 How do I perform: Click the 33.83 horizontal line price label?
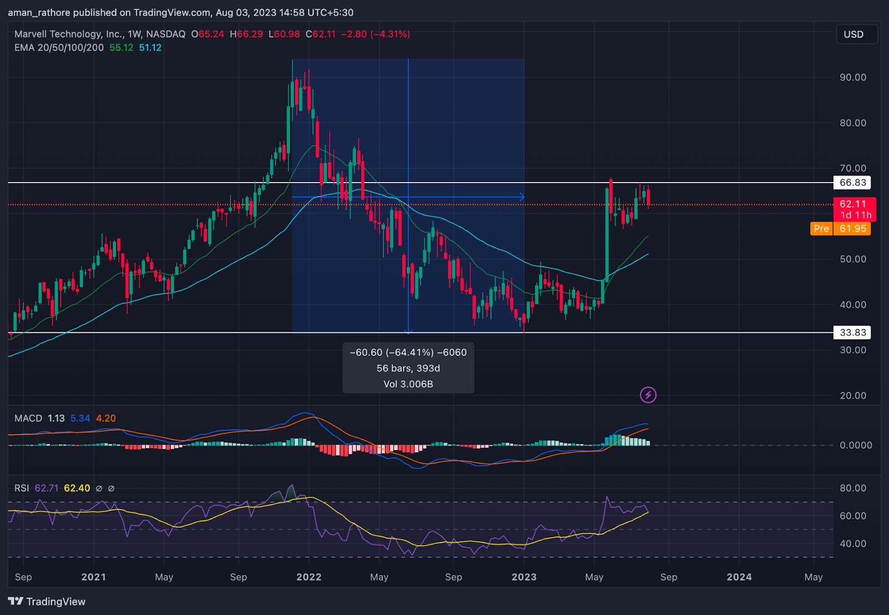tap(852, 332)
